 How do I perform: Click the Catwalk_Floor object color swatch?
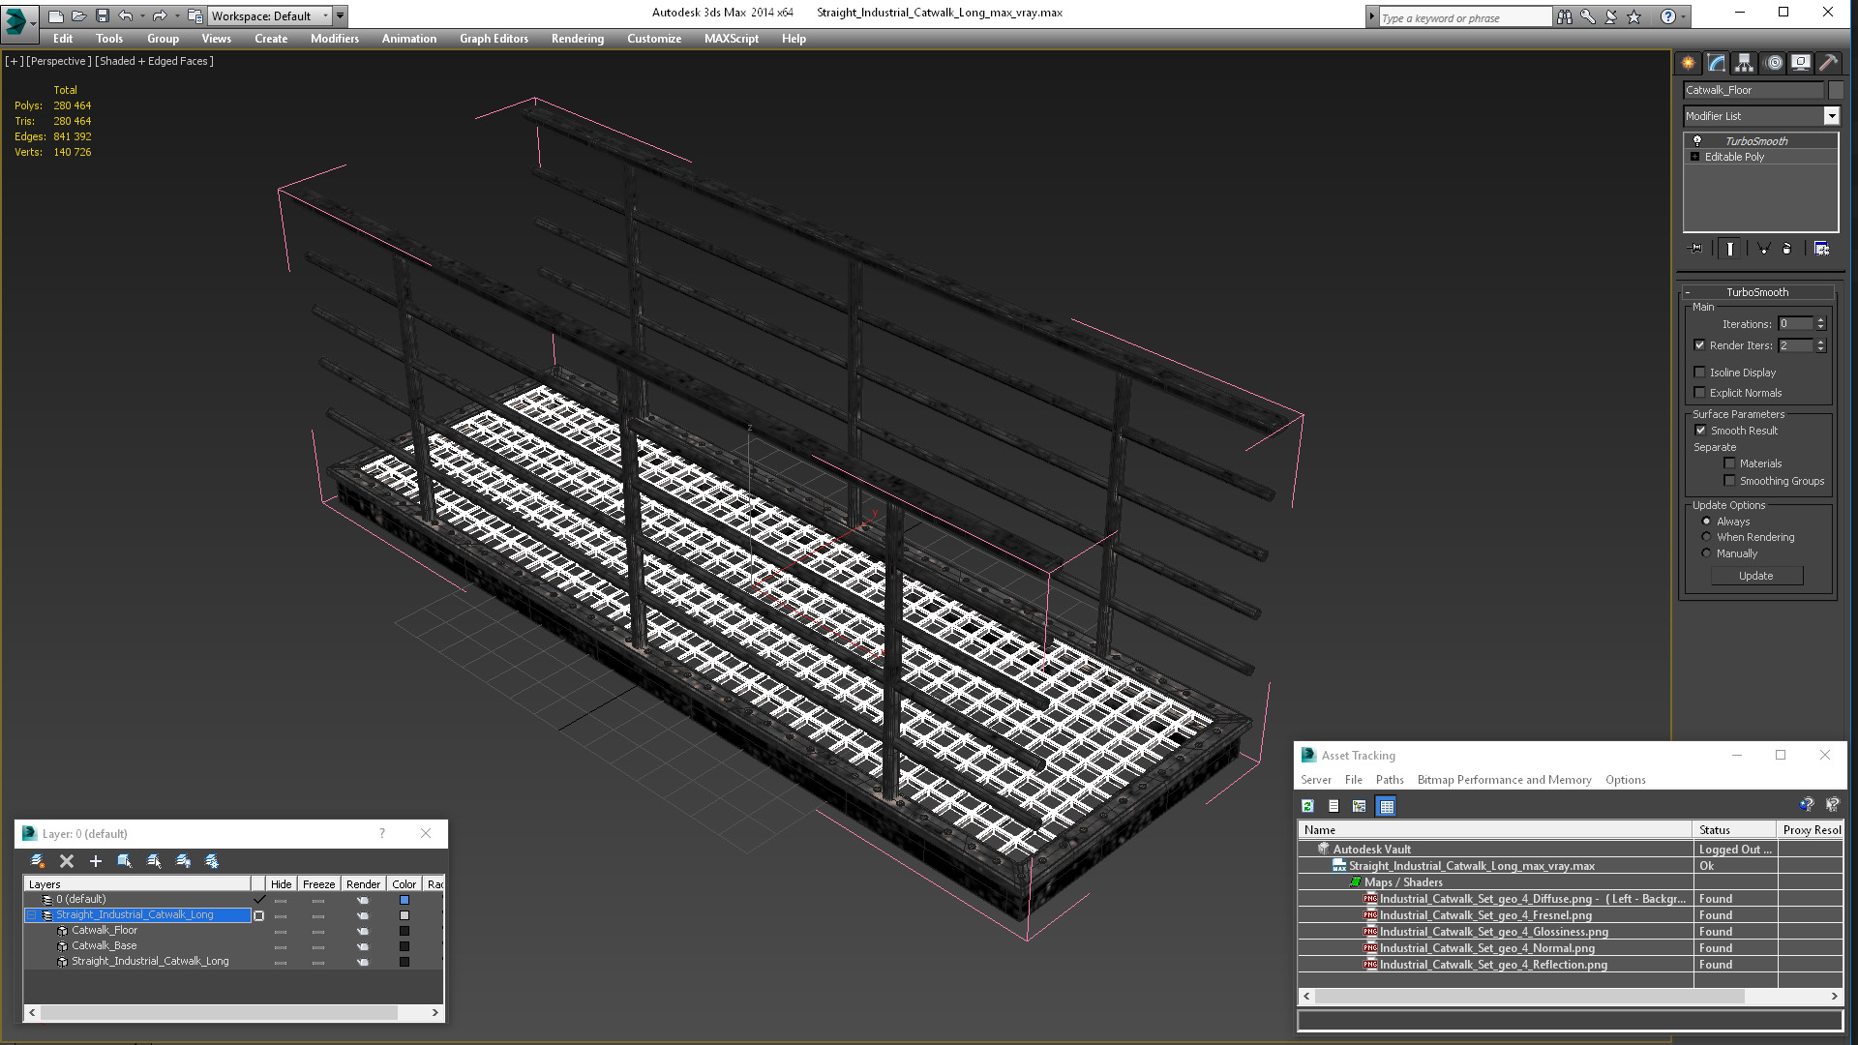tap(1835, 90)
